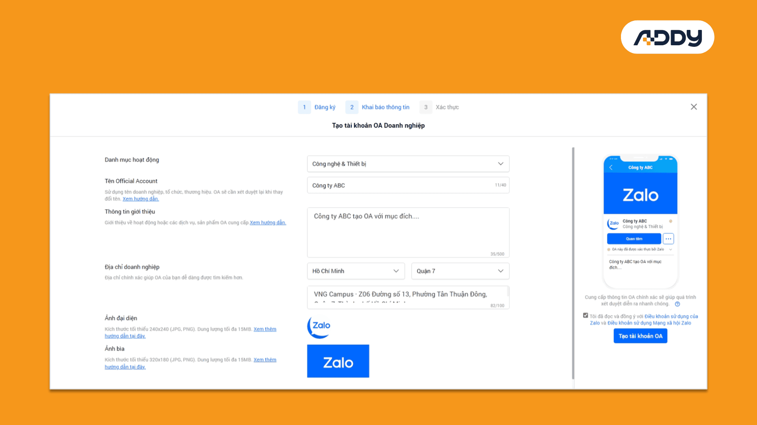This screenshot has width=757, height=425.
Task: Toggle the terms agreement checkbox
Action: pos(585,315)
